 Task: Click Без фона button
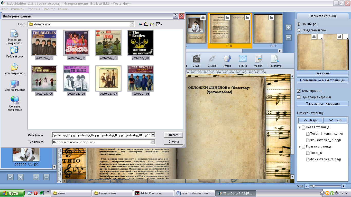(x=323, y=73)
